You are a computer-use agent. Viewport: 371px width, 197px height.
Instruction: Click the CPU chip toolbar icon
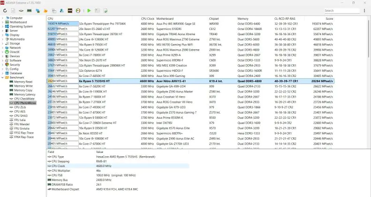21,11
